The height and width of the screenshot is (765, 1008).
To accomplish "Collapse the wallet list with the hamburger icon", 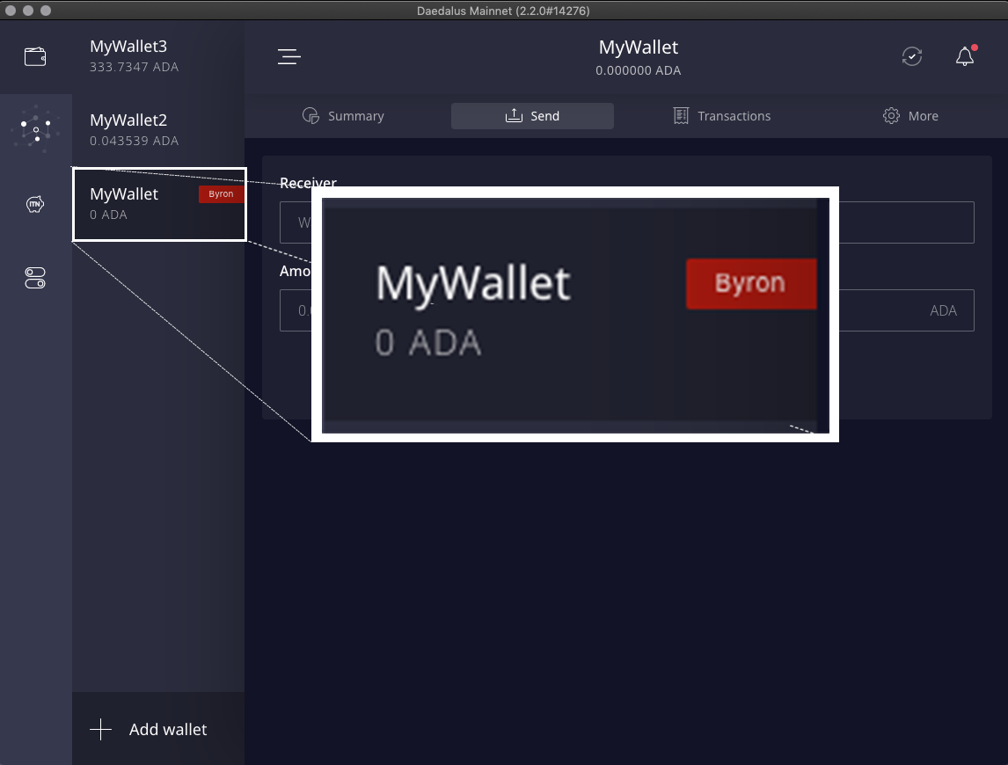I will click(x=289, y=57).
